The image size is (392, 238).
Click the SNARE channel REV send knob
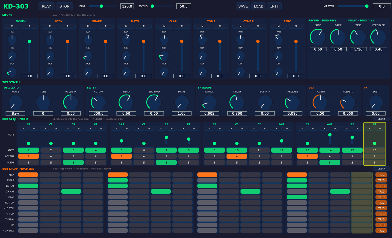coord(88,56)
